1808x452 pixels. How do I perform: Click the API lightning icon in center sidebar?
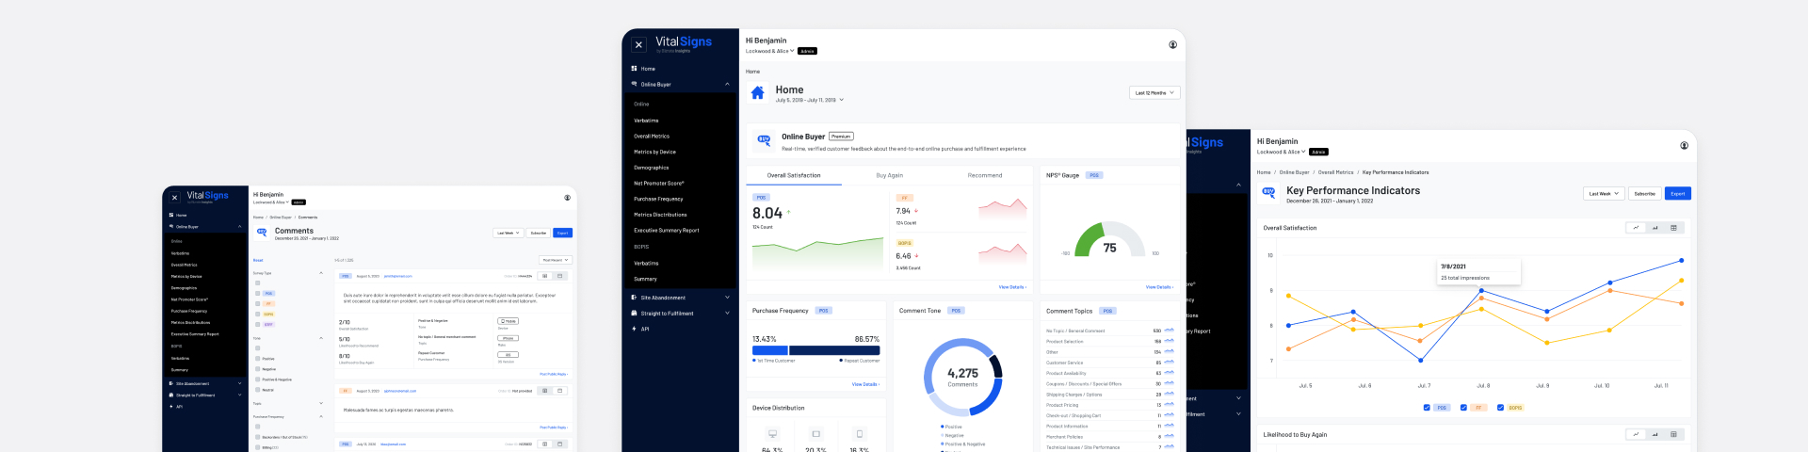pos(634,329)
